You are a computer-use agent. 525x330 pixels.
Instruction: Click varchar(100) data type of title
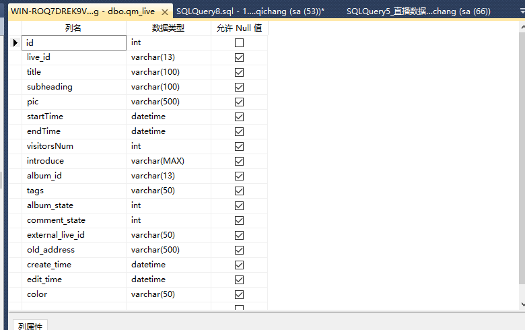point(169,72)
